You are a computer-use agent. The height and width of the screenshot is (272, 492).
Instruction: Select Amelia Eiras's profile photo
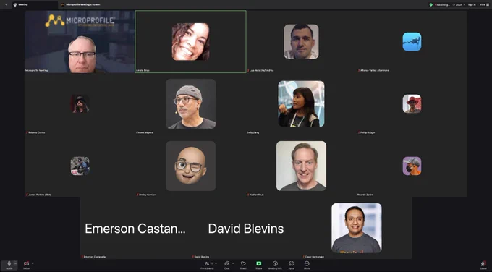[191, 42]
